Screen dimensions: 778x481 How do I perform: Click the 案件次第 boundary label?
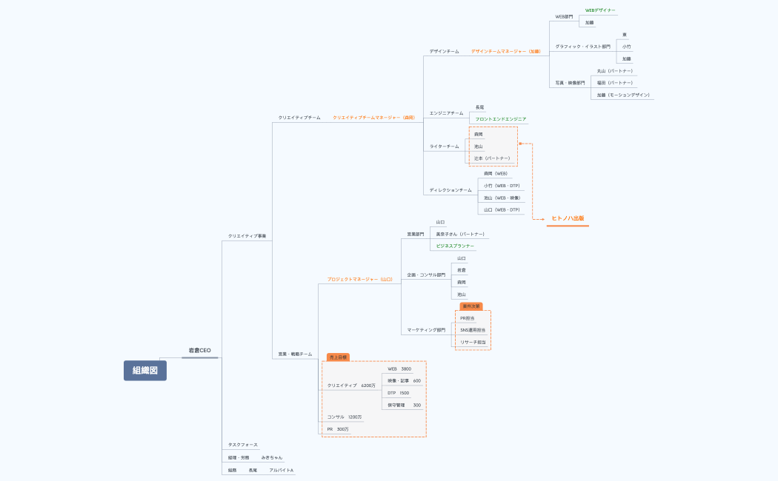coord(471,306)
